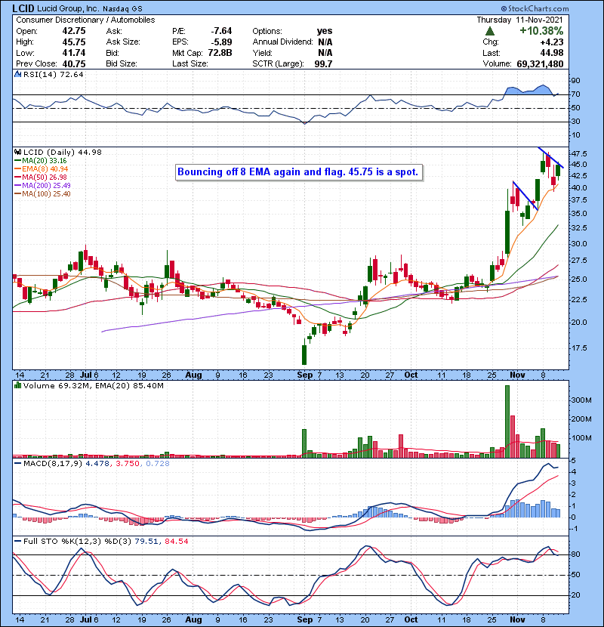Click the stochastic %K value 79.51
The image size is (604, 627).
point(146,541)
